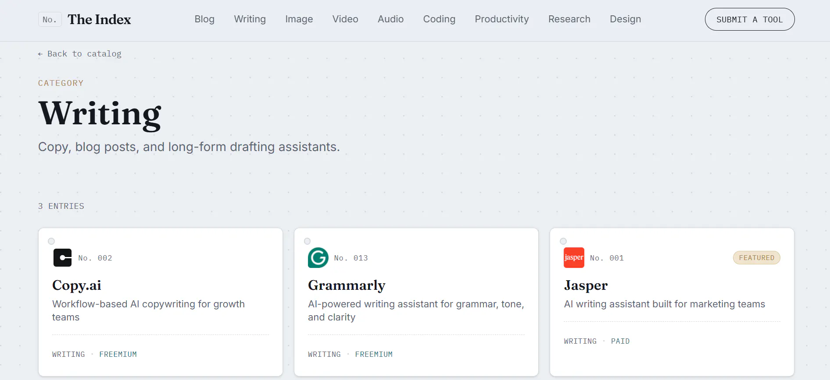Open the Audio category
The image size is (830, 380).
(390, 19)
